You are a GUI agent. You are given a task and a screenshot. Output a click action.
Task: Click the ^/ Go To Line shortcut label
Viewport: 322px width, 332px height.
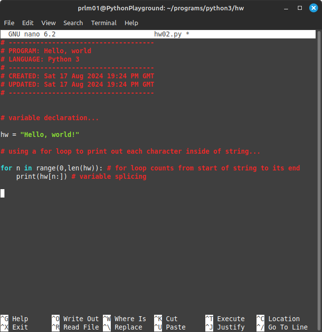[282, 327]
